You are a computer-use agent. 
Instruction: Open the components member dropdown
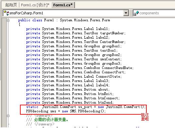pyautogui.click(x=154, y=13)
